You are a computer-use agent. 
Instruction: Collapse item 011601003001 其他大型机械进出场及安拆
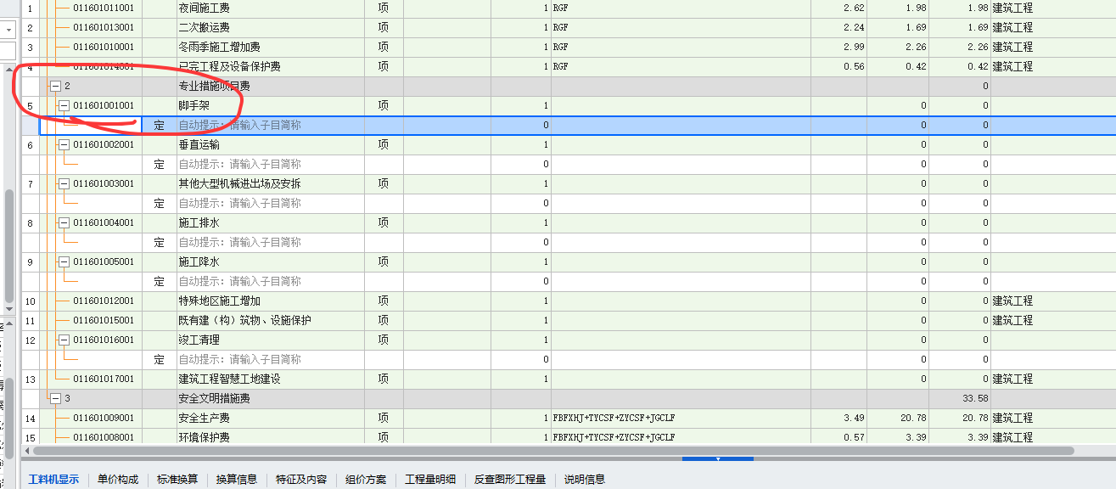pyautogui.click(x=64, y=183)
